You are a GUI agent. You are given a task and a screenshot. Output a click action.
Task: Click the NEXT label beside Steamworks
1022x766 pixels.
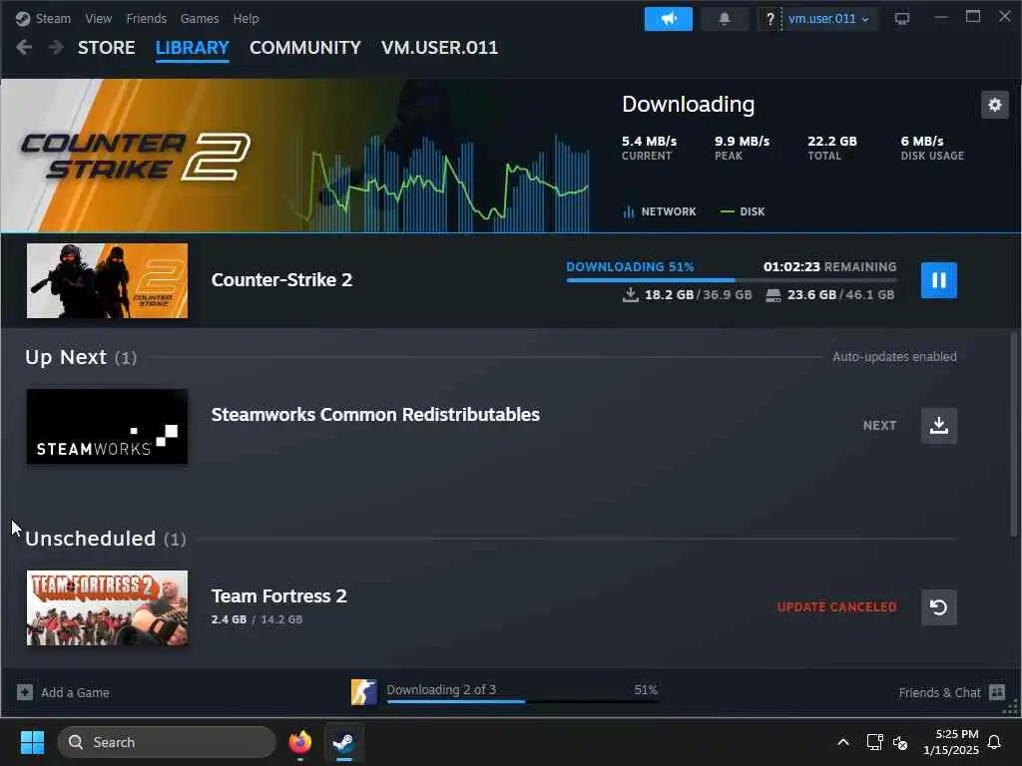click(x=879, y=425)
